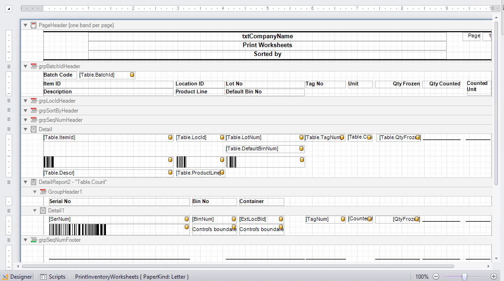Select the Print Worksheets title label

[267, 45]
